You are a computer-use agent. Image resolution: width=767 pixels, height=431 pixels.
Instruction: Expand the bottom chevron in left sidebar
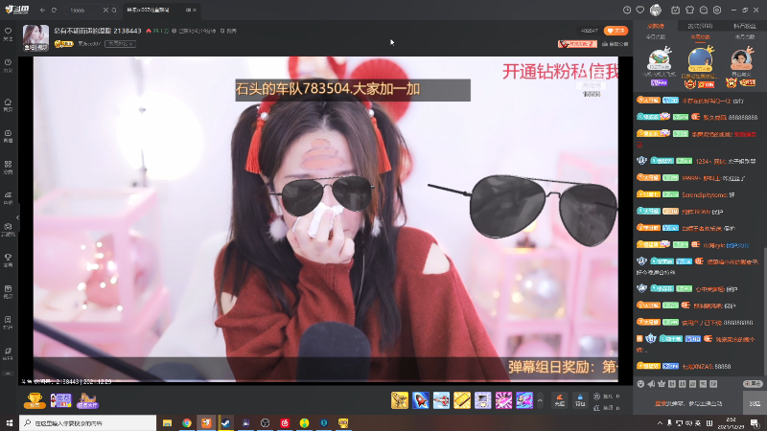click(x=8, y=374)
